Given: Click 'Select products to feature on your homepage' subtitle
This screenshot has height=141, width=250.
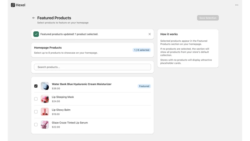Looking at the screenshot, I should click(63, 23).
